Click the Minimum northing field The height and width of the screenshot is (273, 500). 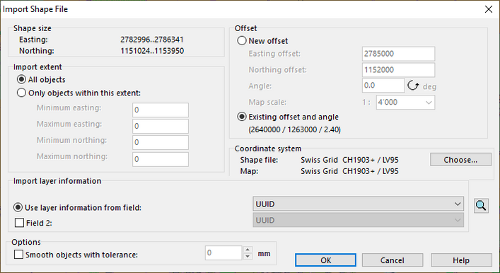point(161,142)
